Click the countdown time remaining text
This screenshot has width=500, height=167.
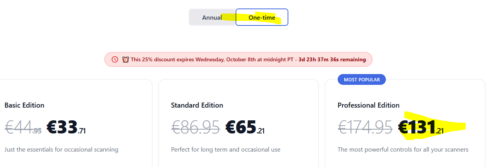332,60
